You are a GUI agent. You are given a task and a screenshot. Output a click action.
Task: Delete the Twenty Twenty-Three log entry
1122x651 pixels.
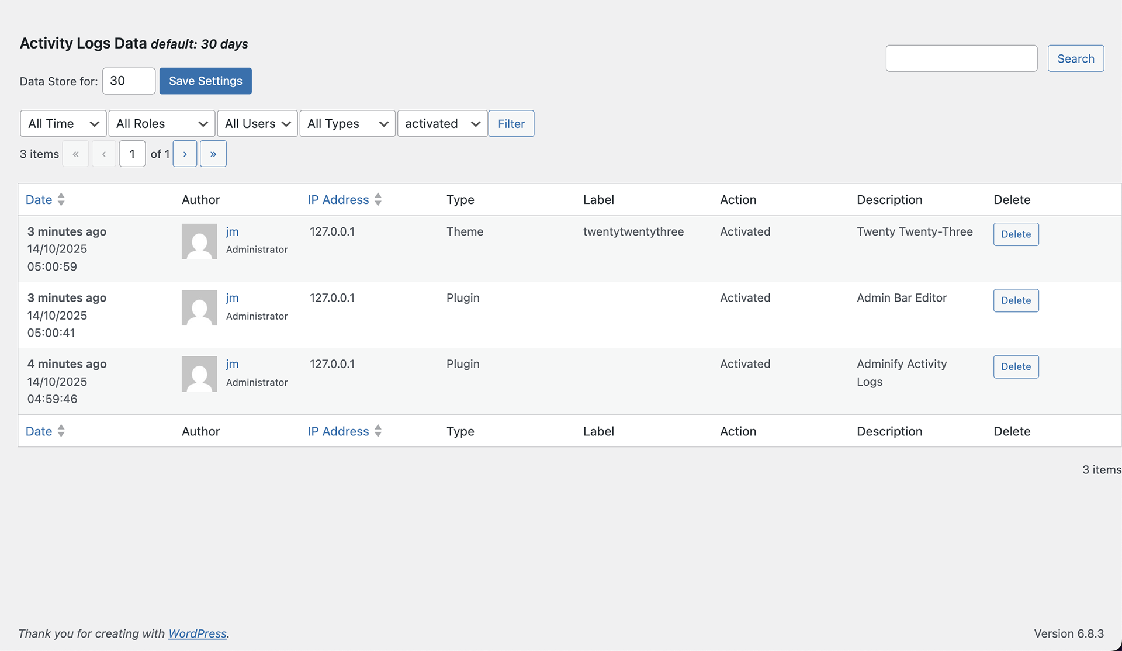point(1016,234)
